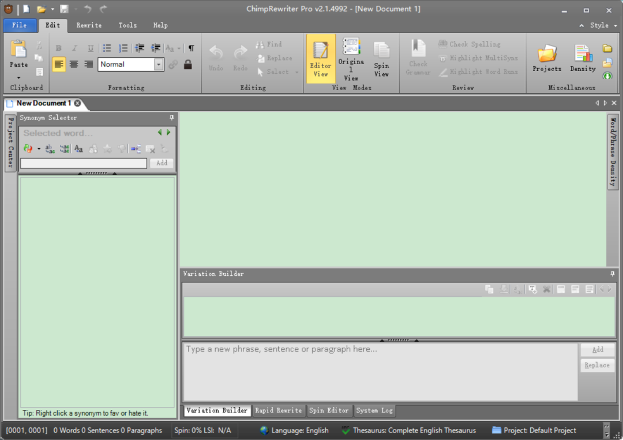
Task: Click the Undo ribbon button
Action: [x=216, y=58]
